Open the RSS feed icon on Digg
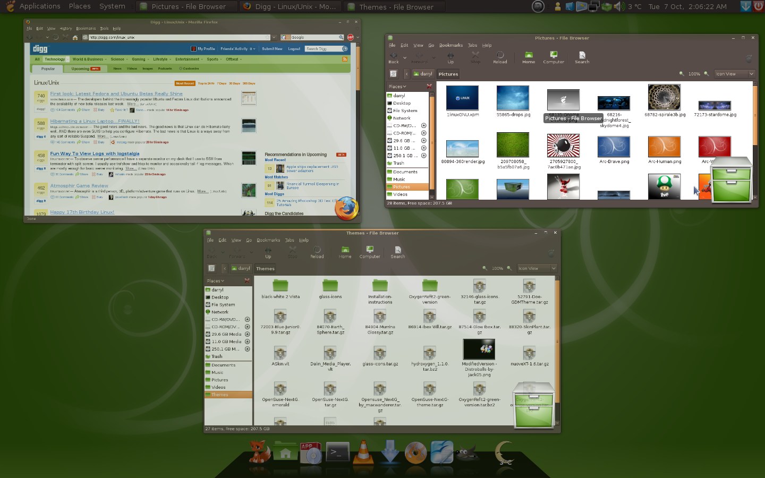Viewport: 765px width, 478px height. click(345, 59)
